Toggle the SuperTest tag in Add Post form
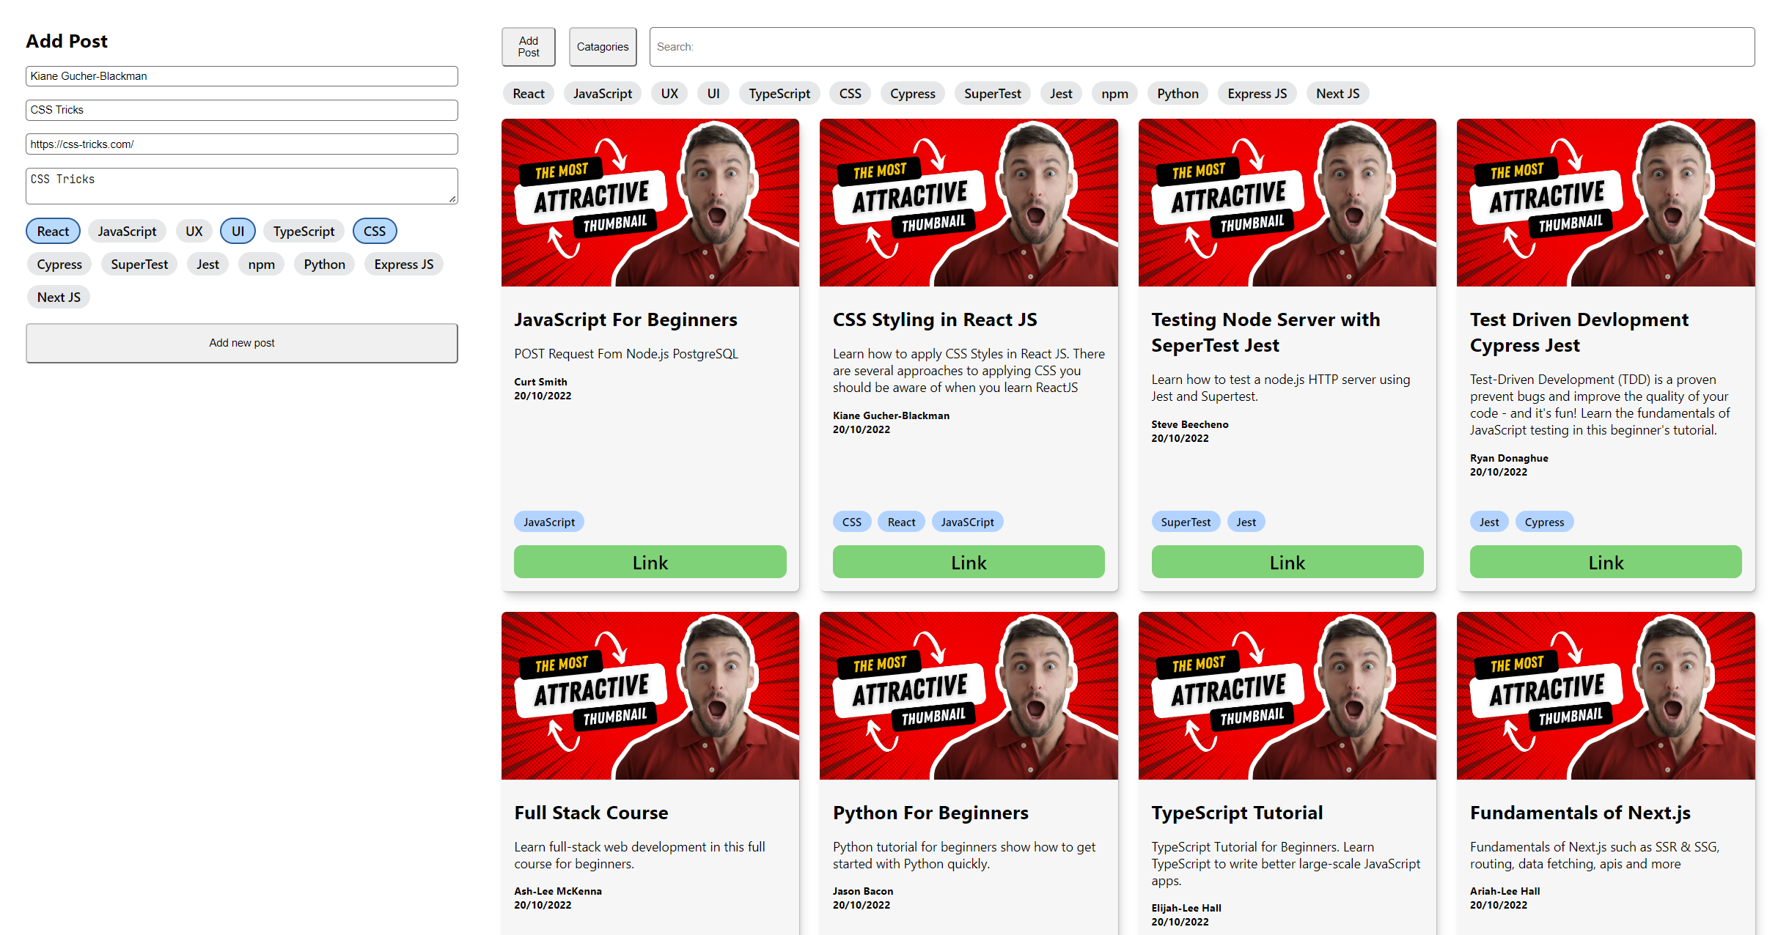This screenshot has height=935, width=1778. coord(139,264)
